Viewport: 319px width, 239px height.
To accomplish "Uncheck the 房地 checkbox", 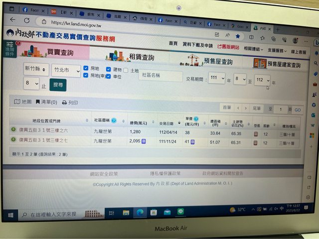I will pos(86,68).
